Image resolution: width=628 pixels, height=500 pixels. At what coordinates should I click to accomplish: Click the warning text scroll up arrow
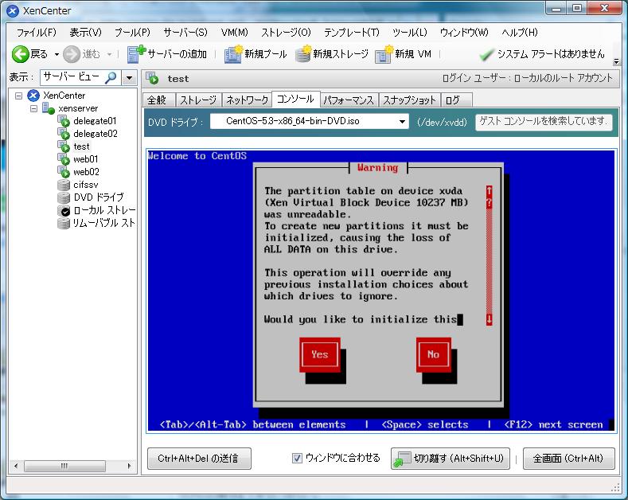pos(489,191)
